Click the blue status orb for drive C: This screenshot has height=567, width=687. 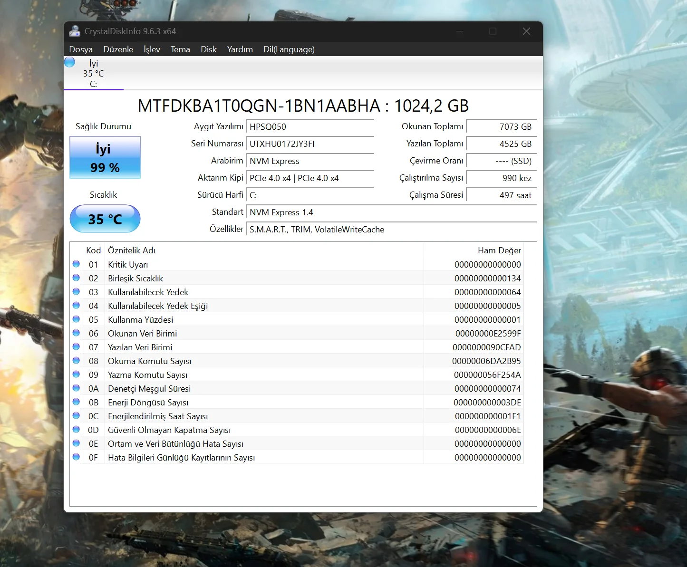tap(70, 62)
